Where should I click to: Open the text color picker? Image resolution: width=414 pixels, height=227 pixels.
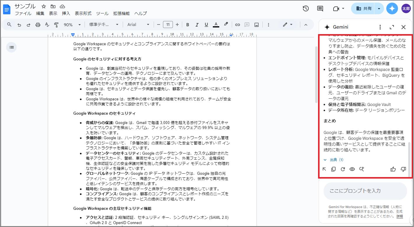tap(216, 25)
